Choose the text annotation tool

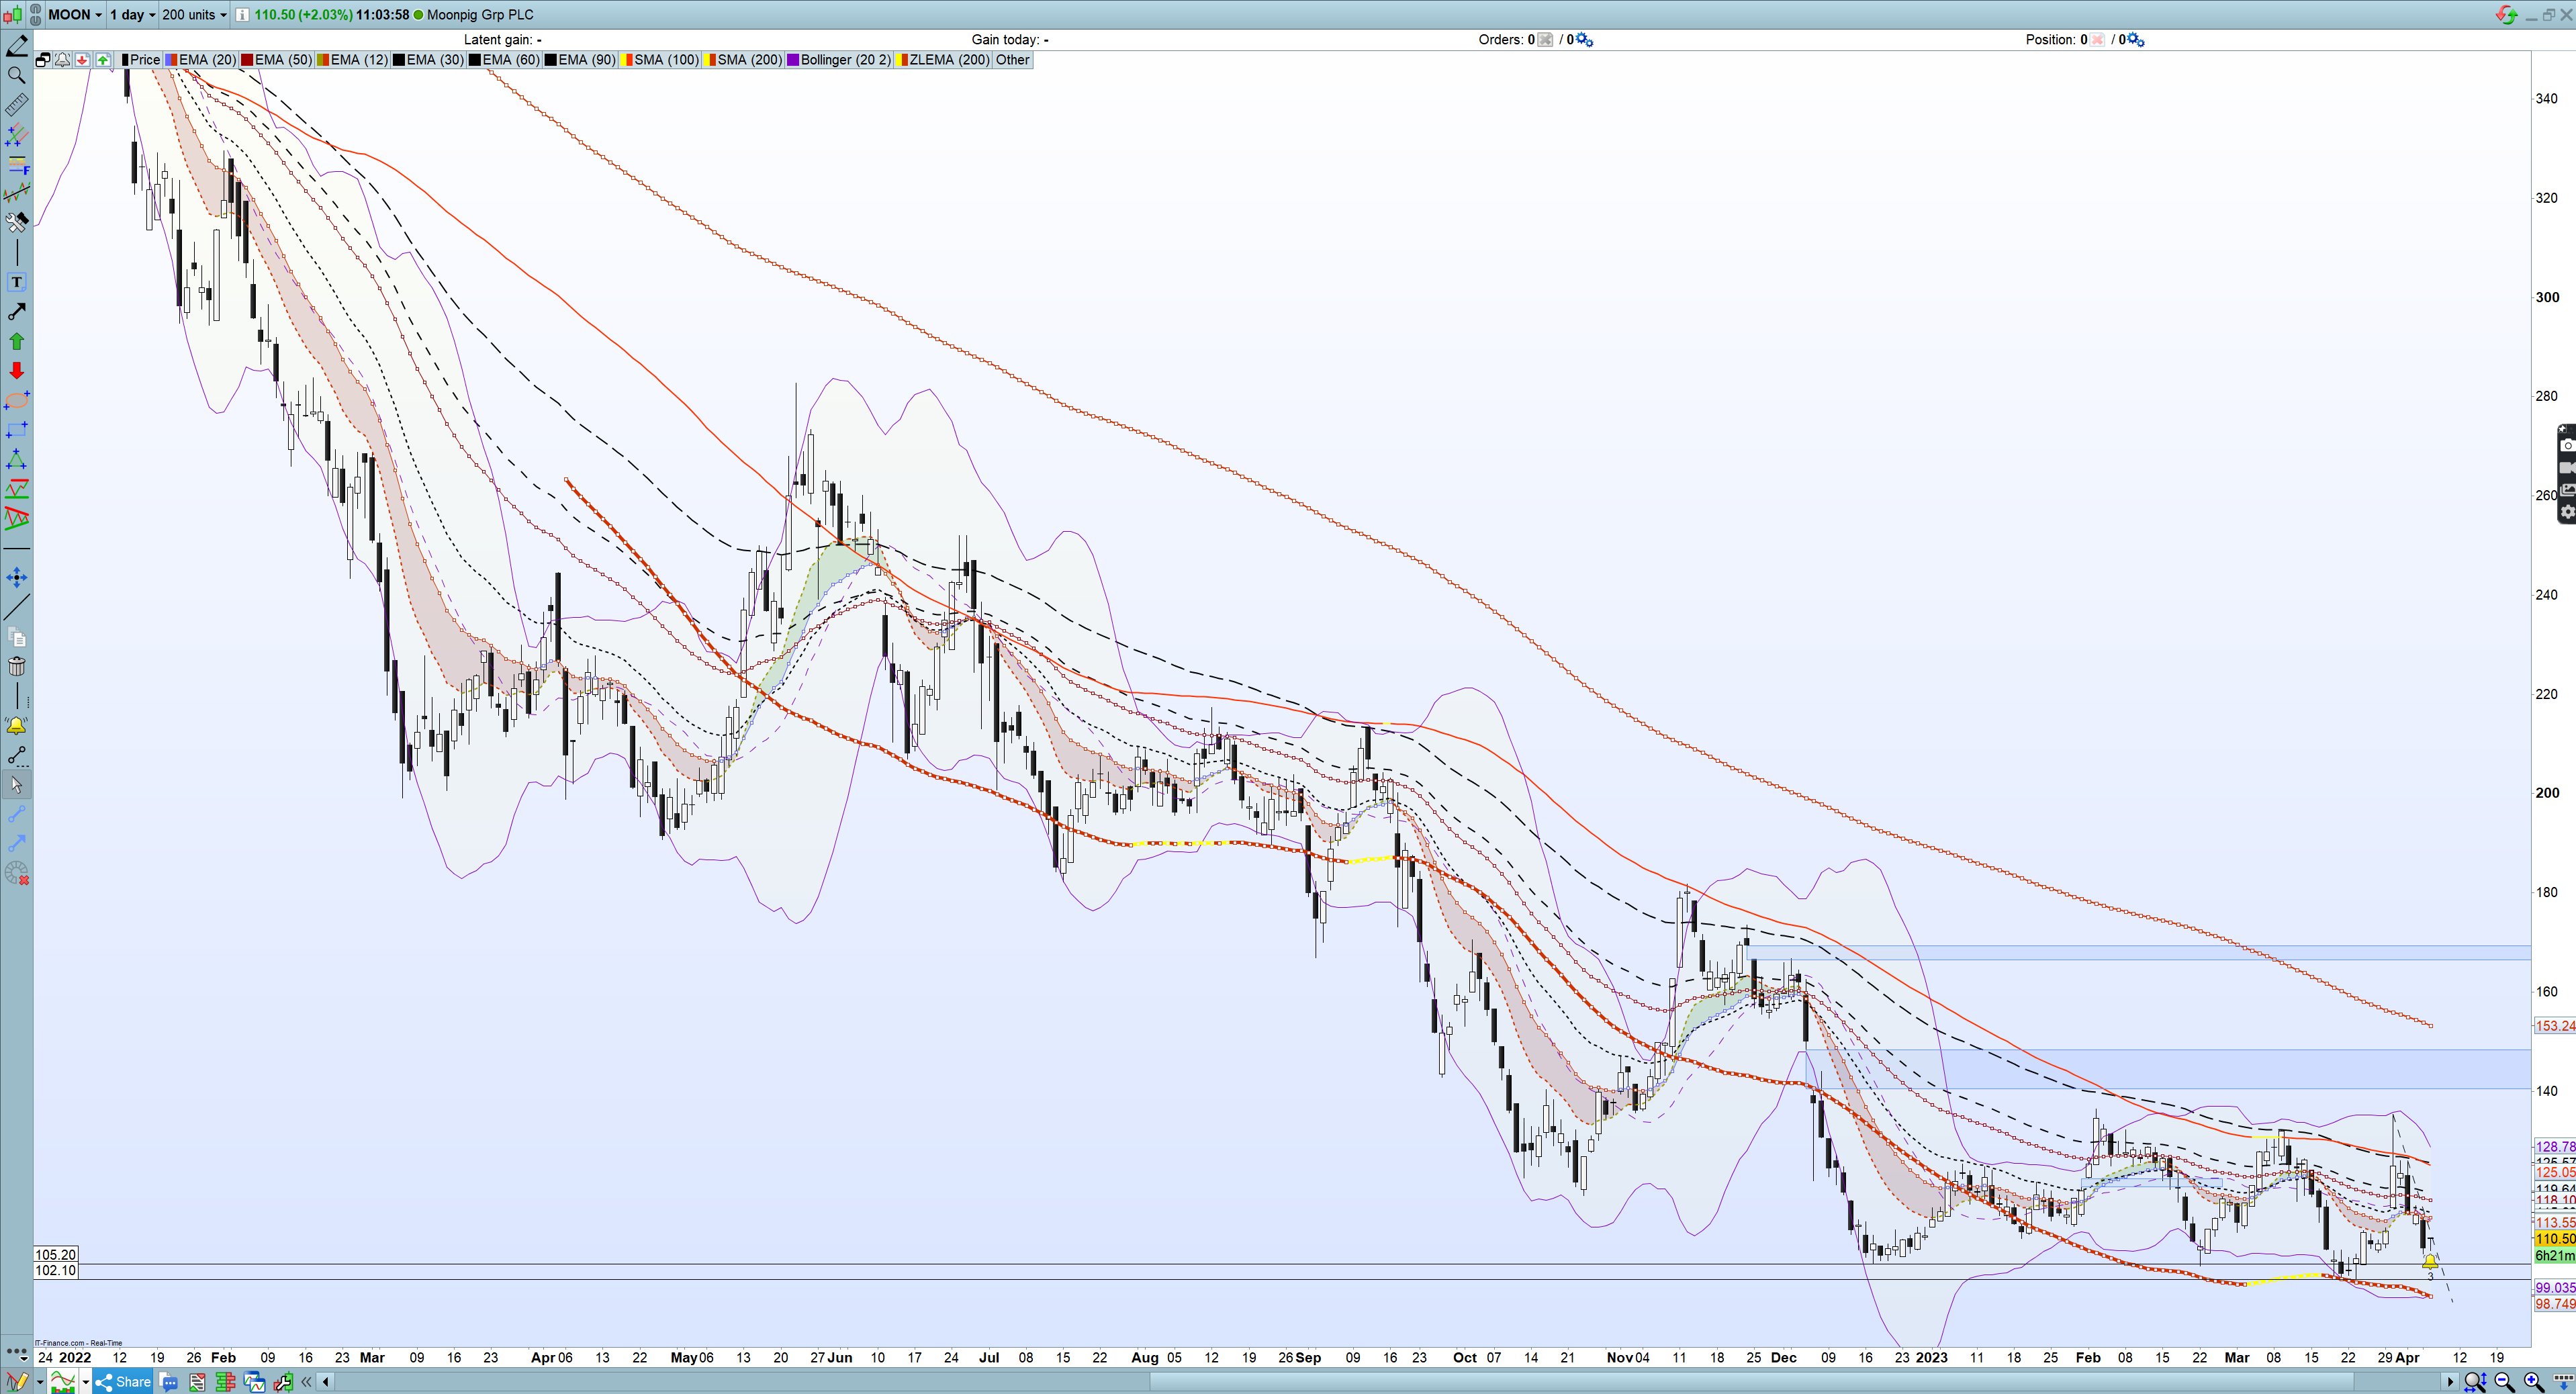(x=16, y=282)
